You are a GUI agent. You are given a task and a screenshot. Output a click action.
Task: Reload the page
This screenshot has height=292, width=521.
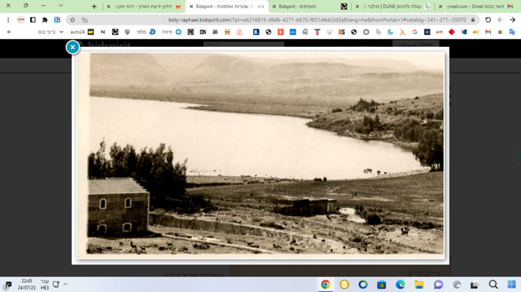488,20
